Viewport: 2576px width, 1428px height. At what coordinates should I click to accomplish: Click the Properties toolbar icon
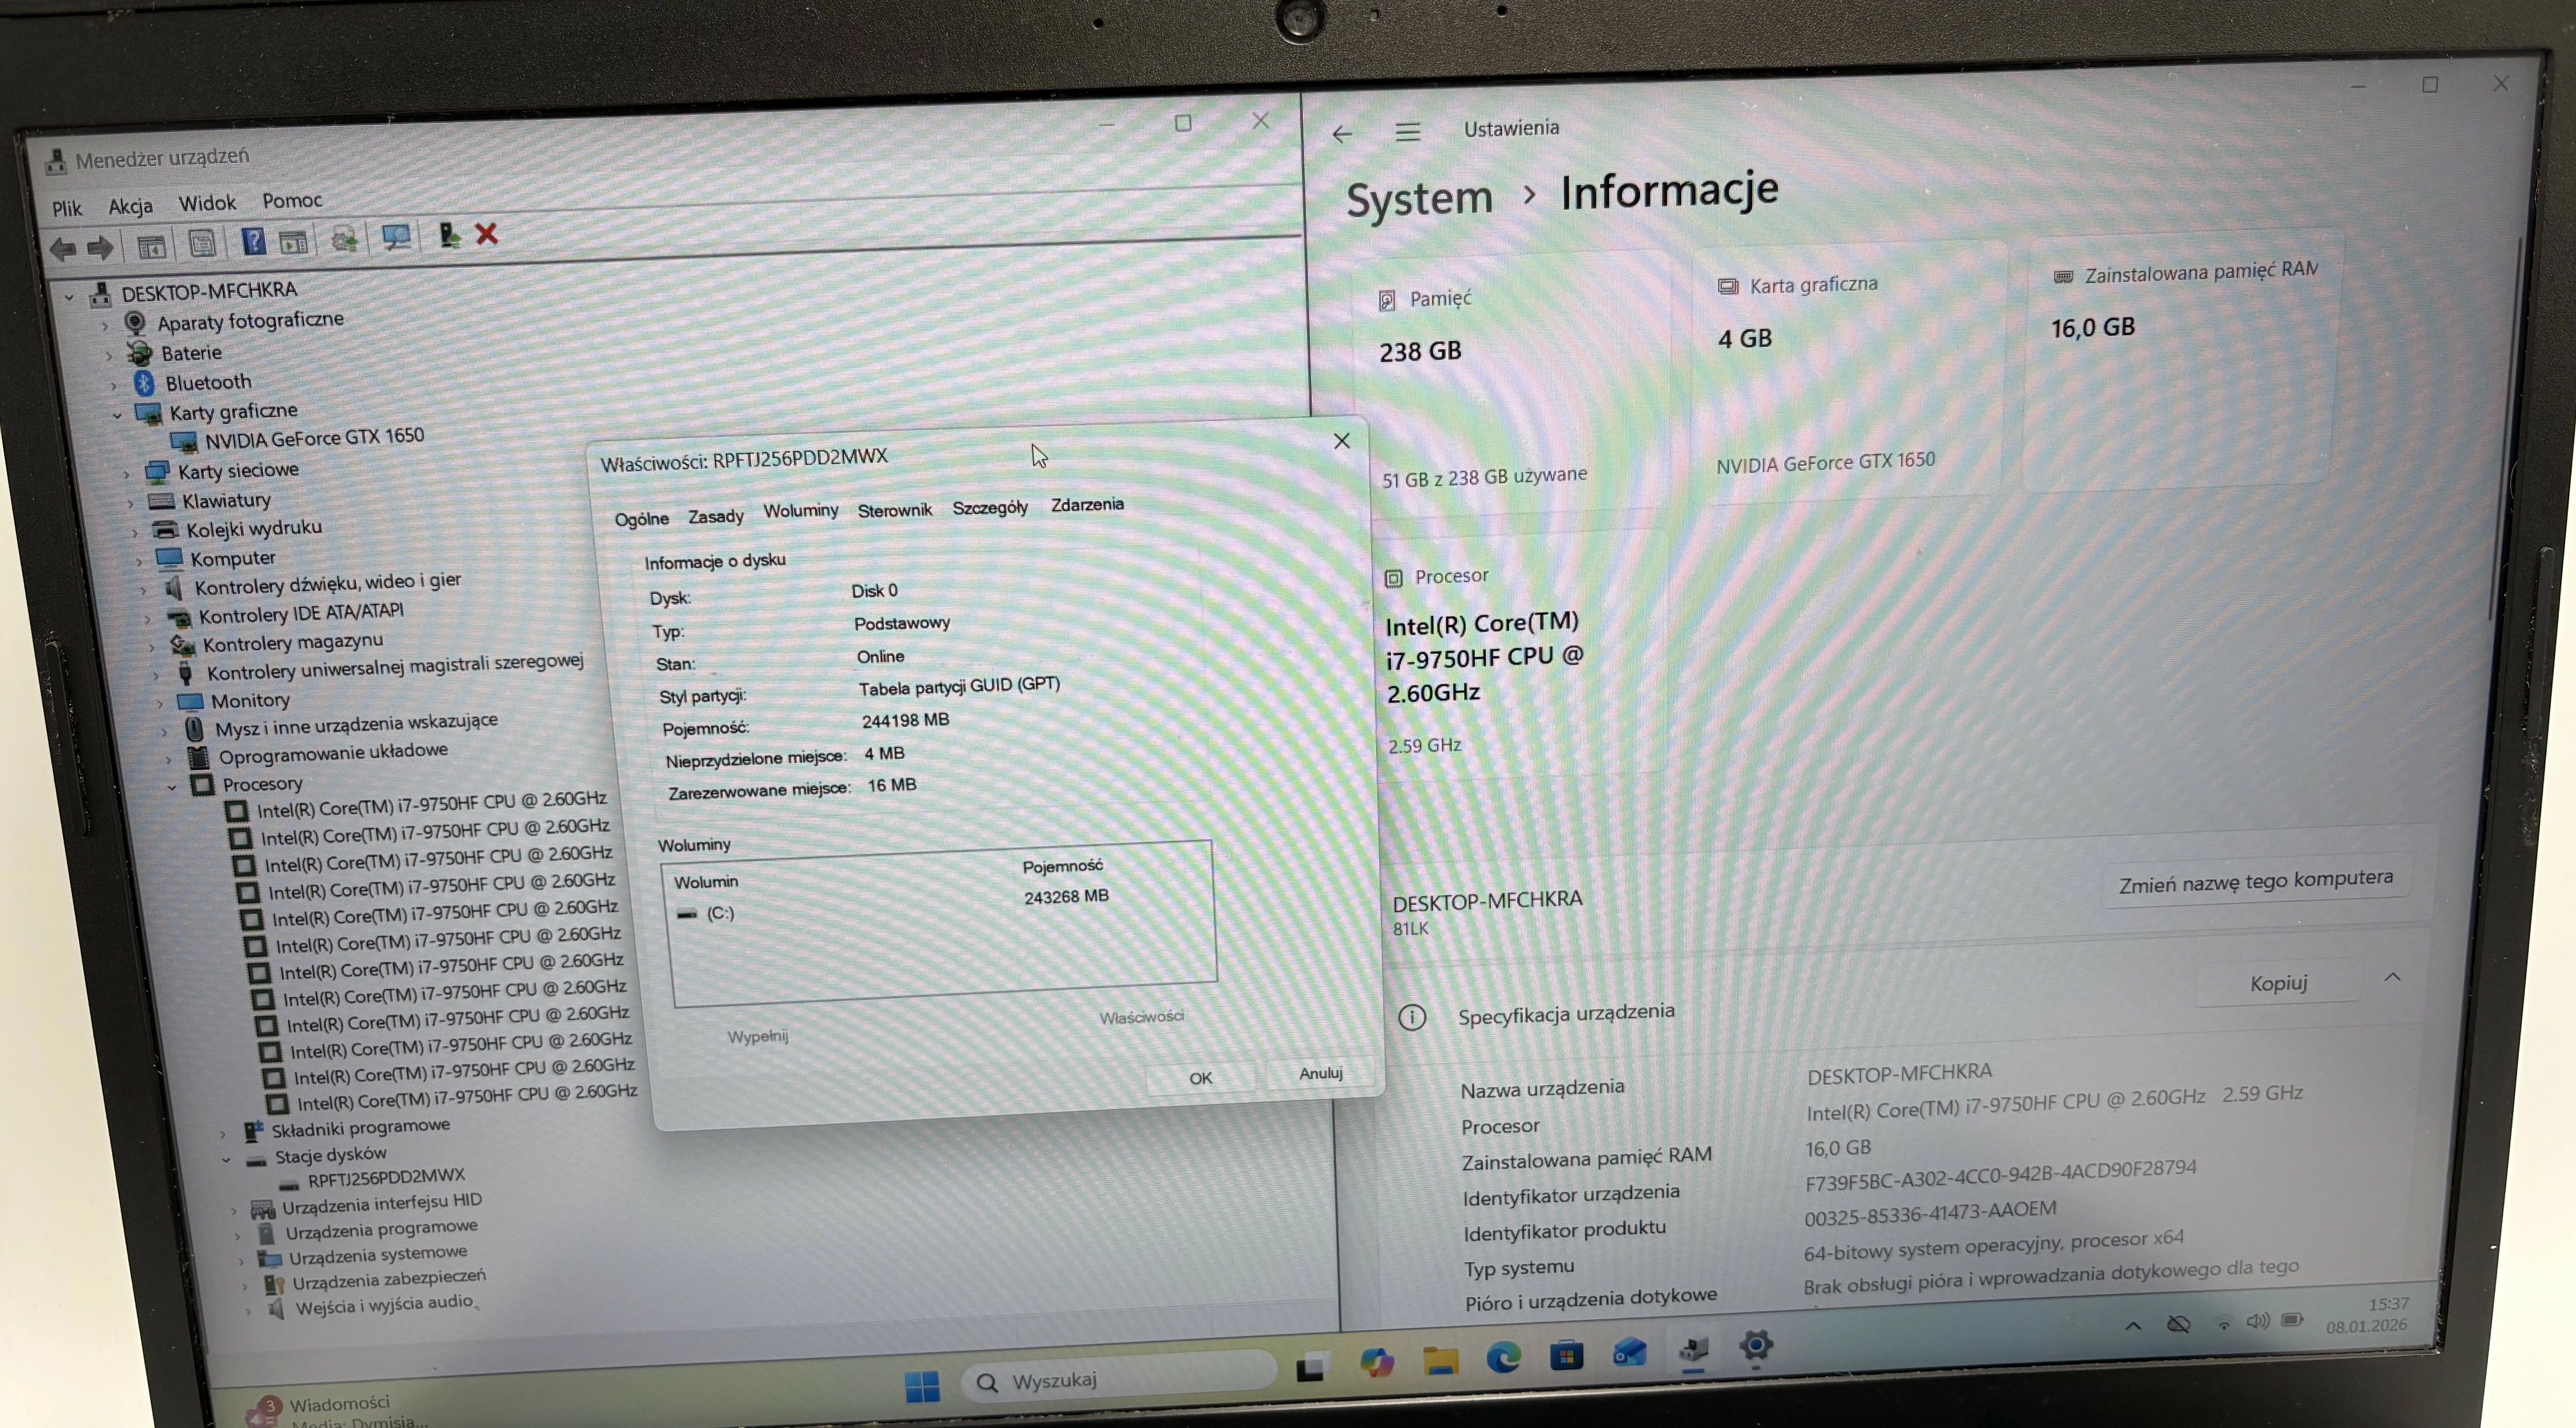coord(202,243)
